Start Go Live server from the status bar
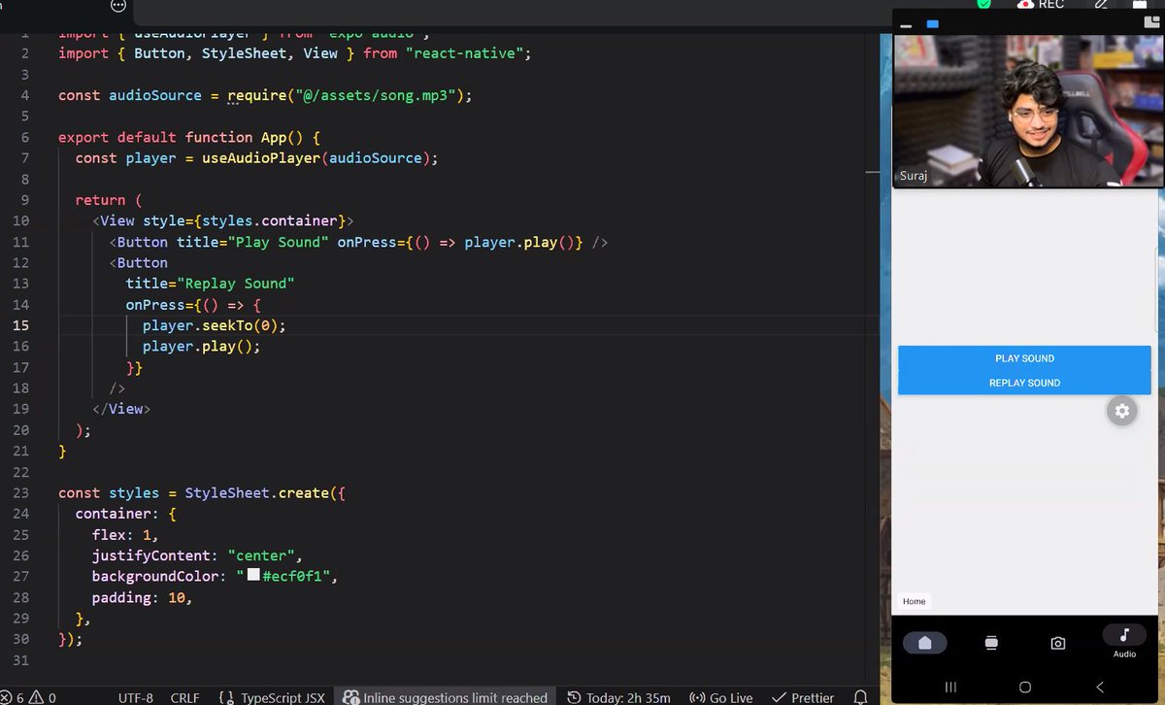Image resolution: width=1165 pixels, height=705 pixels. [x=721, y=697]
